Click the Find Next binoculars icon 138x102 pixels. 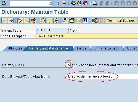107,3
